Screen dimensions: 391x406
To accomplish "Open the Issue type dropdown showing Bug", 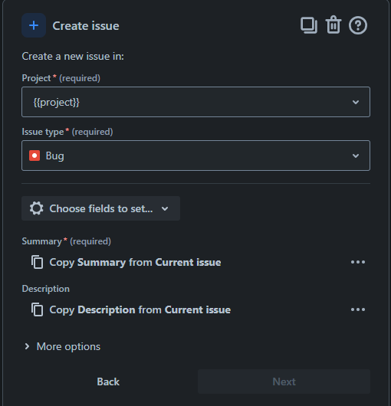I will 196,156.
